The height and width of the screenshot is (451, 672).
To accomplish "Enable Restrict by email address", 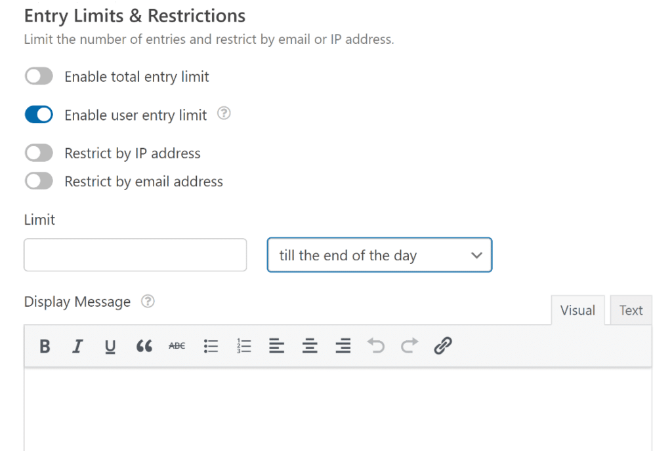I will tap(38, 181).
